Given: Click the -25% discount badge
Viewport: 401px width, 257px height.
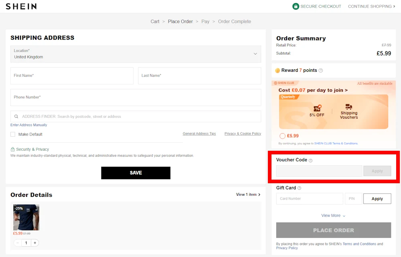Looking at the screenshot, I should pos(19,208).
